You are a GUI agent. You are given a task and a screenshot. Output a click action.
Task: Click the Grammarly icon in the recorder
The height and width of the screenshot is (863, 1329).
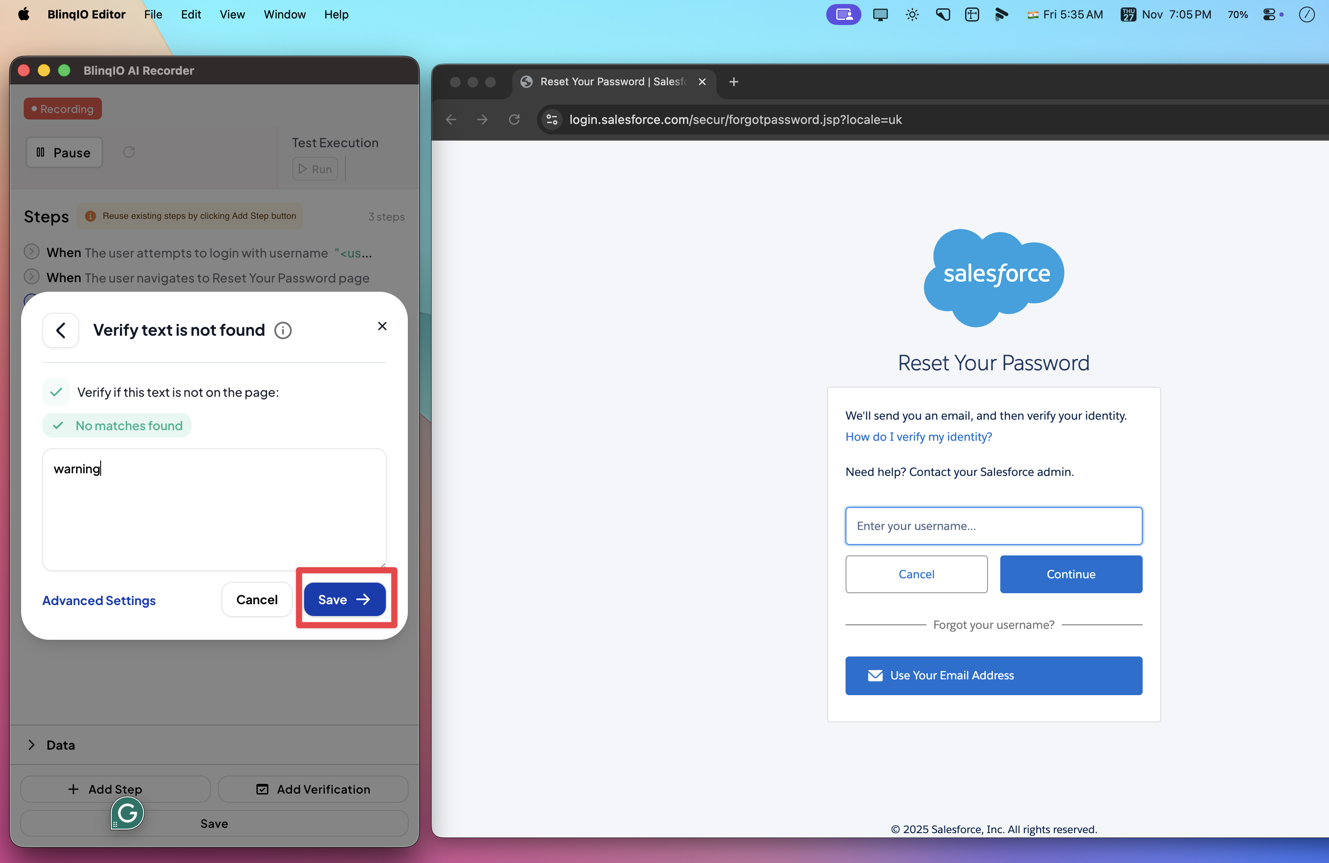[x=127, y=813]
